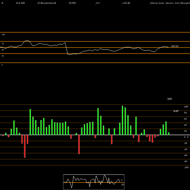
Task: Click the LILAK ticker text in header
Action: (x=127, y=3)
